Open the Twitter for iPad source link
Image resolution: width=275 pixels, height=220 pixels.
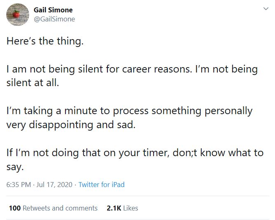101,185
